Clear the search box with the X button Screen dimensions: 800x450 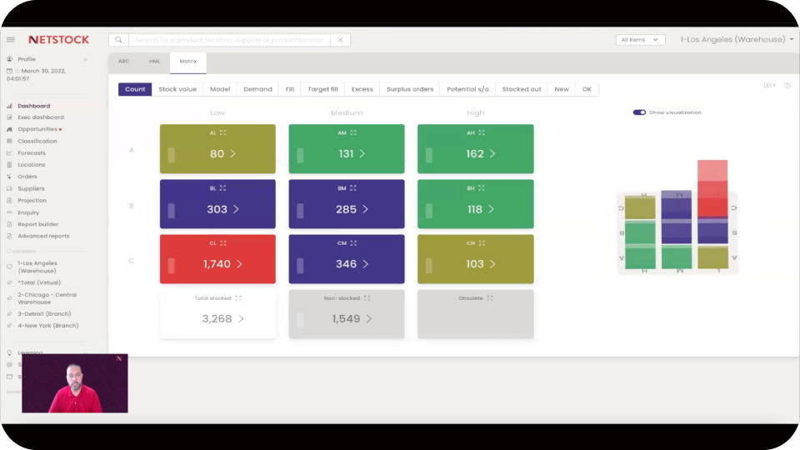pyautogui.click(x=340, y=39)
